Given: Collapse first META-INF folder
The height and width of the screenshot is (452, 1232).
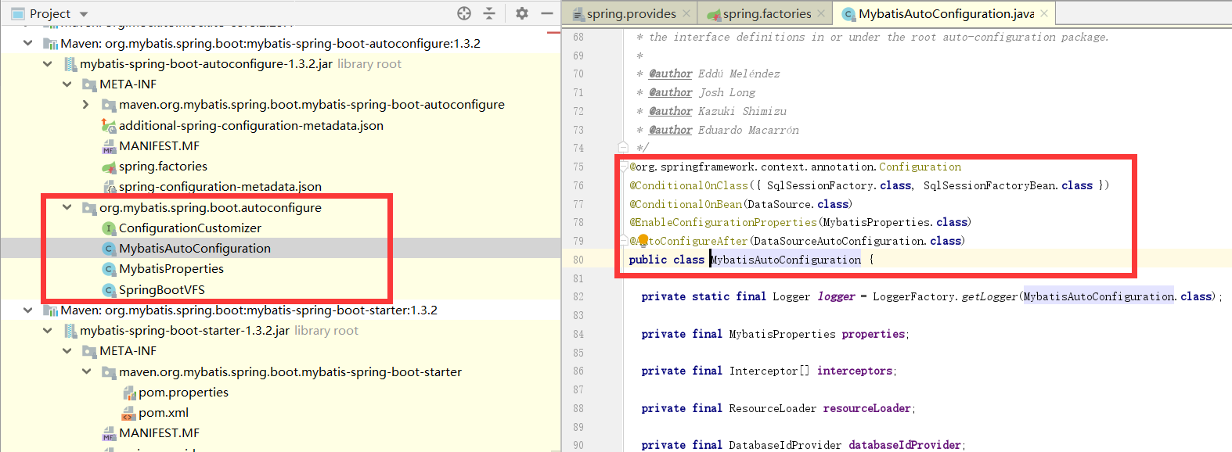Looking at the screenshot, I should click(x=67, y=84).
